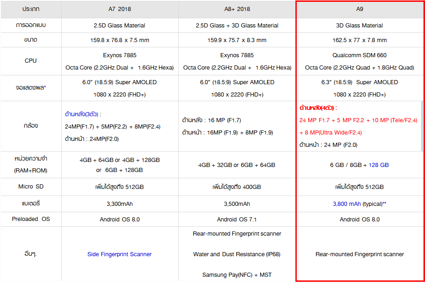Image resolution: width=425 pixels, height=285 pixels.
Task: Click 'Exynos 7885' in the A8+ 2018 column
Action: [237, 55]
